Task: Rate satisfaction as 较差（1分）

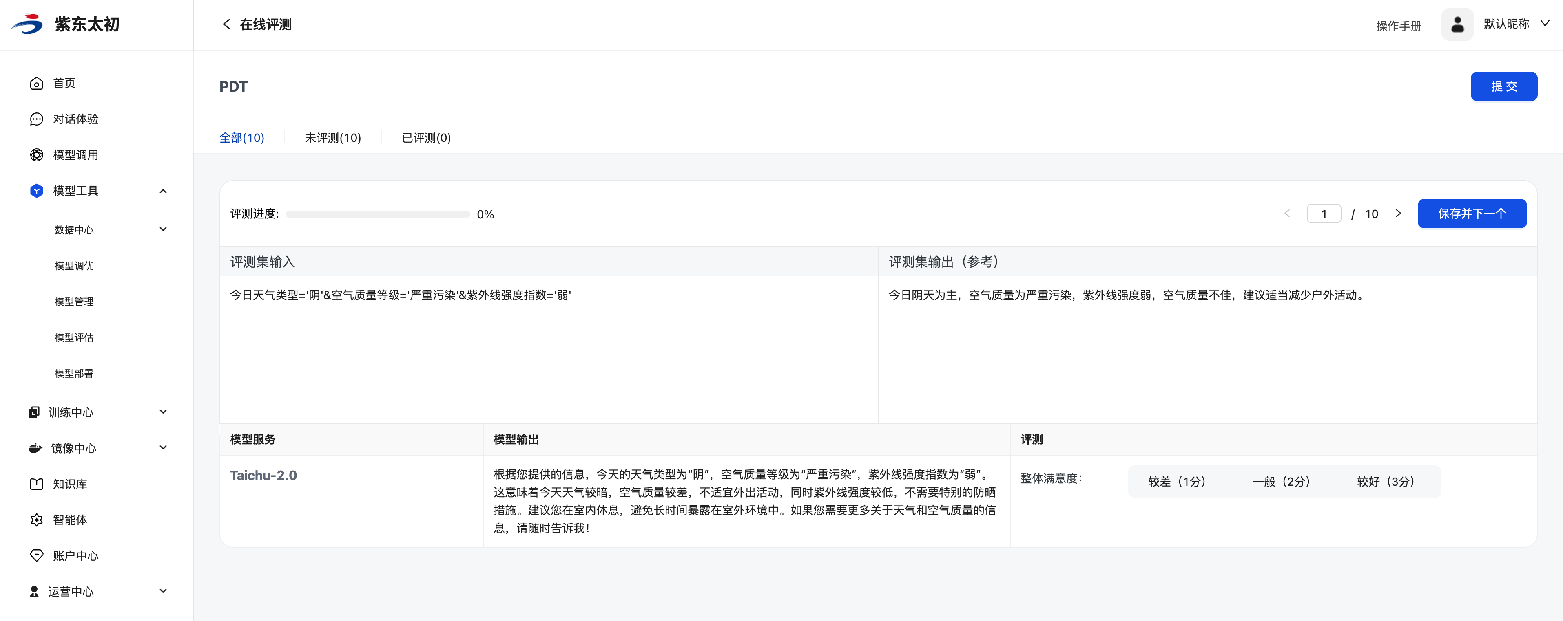Action: [x=1177, y=482]
